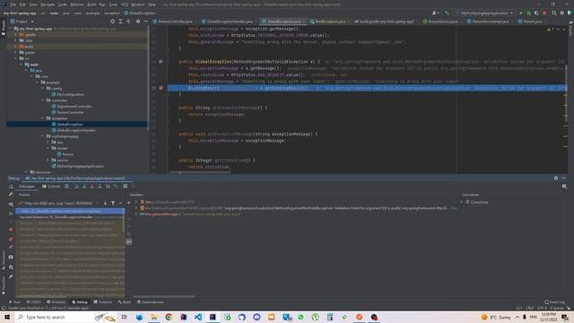Click variables pane horizontal scrollbar
Screen dimensions: 574x323
[164, 297]
